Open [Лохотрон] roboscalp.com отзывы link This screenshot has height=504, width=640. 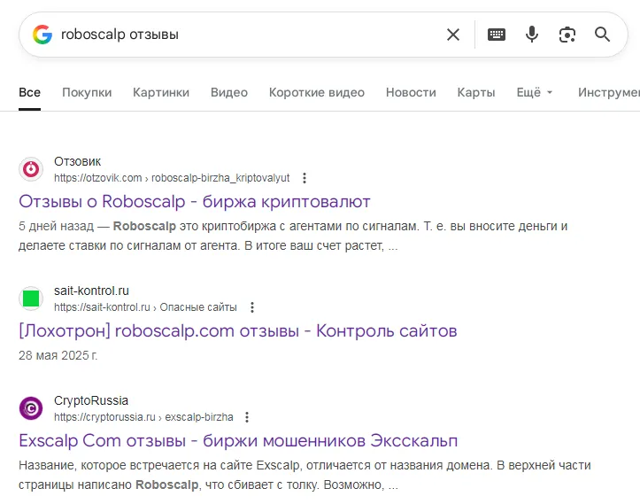[x=237, y=331]
